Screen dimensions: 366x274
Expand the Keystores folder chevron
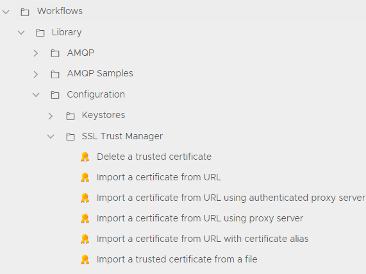51,116
